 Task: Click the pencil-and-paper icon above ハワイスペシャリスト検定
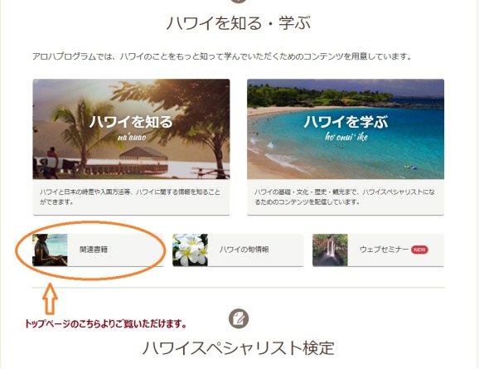point(239,319)
